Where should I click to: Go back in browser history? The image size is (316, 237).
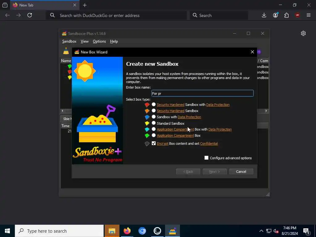(x=7, y=15)
